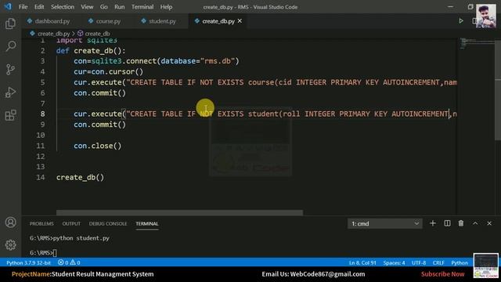Change encoding via UTF-8 status item

(x=419, y=262)
